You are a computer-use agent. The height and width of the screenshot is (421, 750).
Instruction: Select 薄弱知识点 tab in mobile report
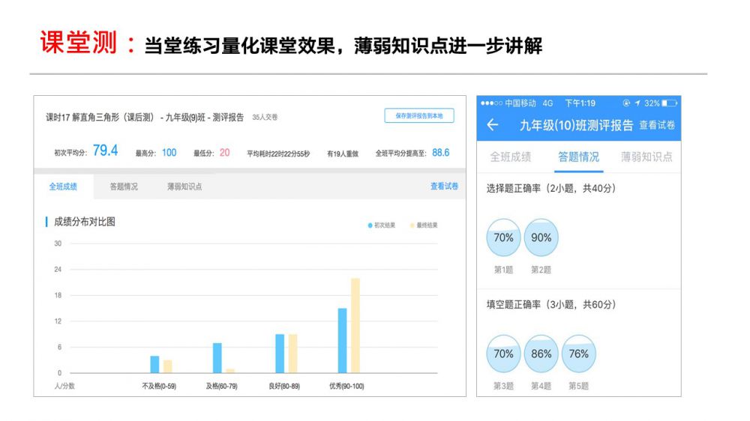click(x=646, y=157)
